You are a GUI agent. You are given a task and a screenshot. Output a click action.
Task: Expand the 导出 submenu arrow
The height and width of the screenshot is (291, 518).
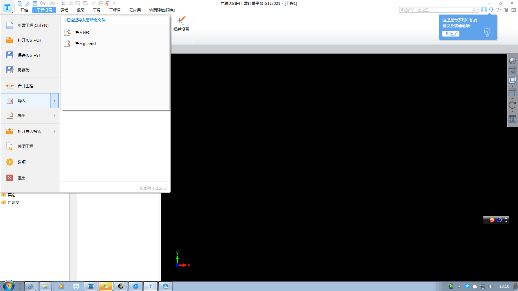click(x=54, y=115)
